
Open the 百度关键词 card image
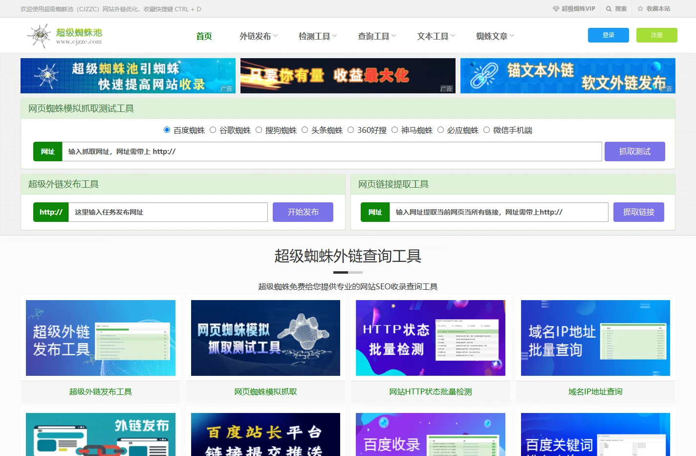click(x=595, y=434)
